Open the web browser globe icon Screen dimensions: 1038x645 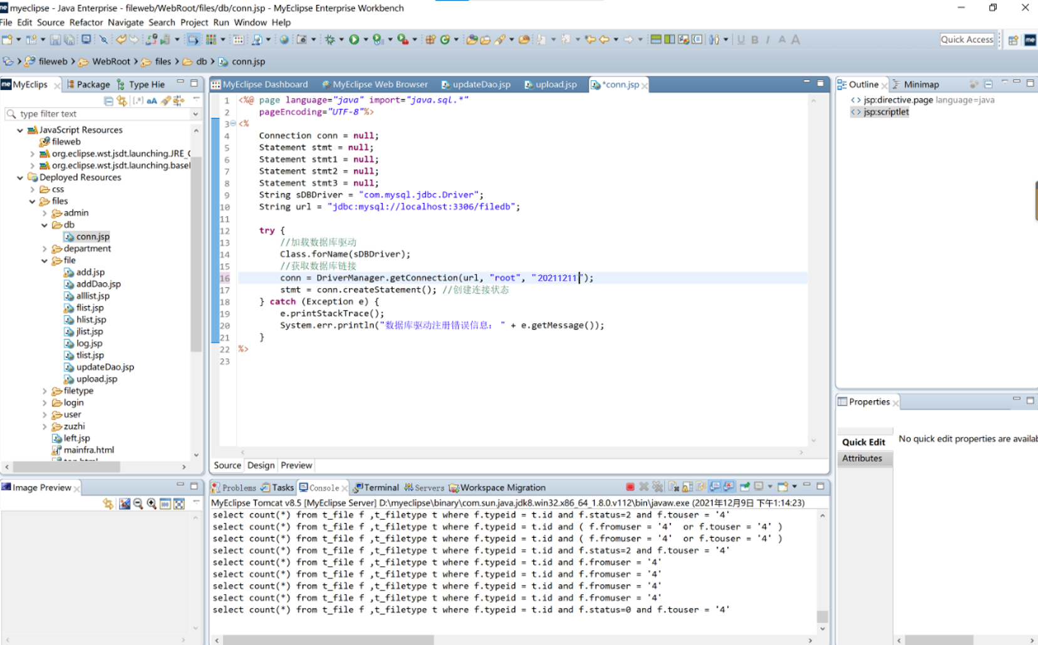point(284,39)
